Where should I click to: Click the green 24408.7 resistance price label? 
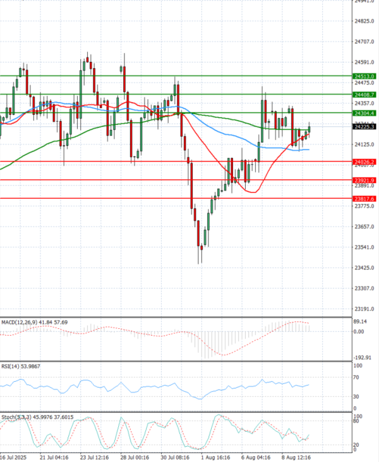click(364, 95)
